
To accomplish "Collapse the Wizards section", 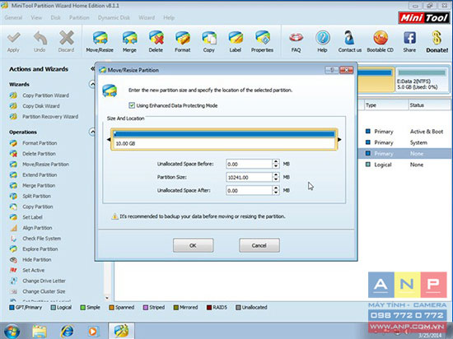I will tap(92, 84).
